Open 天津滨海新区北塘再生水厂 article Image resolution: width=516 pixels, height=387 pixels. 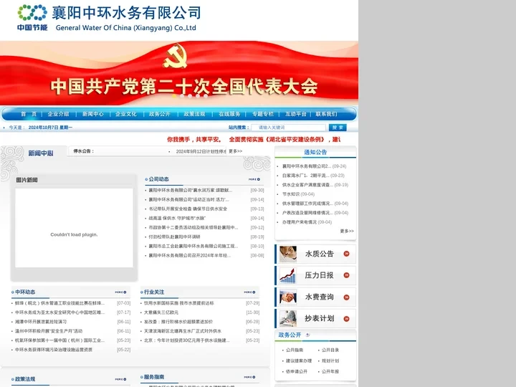[183, 331]
